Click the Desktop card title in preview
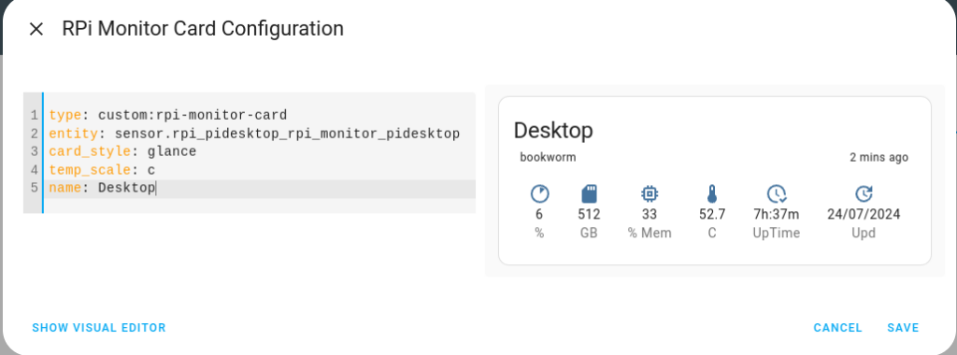Viewport: 957px width, 355px height. (553, 130)
